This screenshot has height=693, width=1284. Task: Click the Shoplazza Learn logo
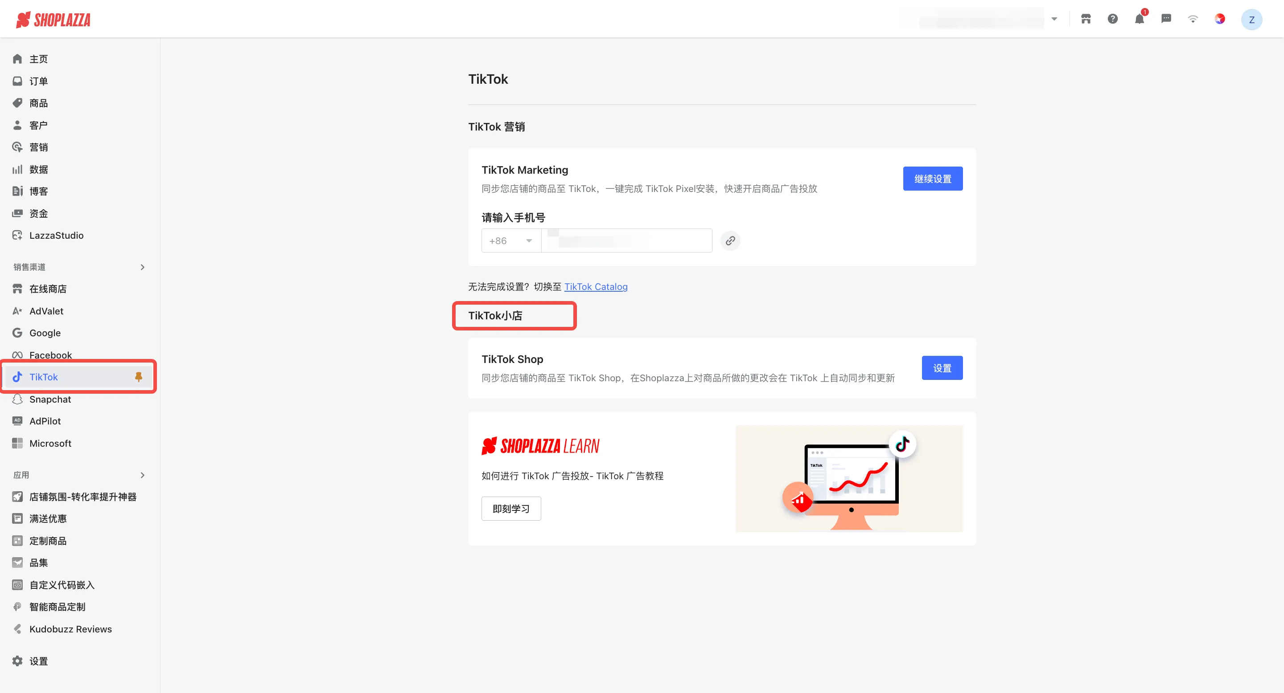click(x=540, y=446)
